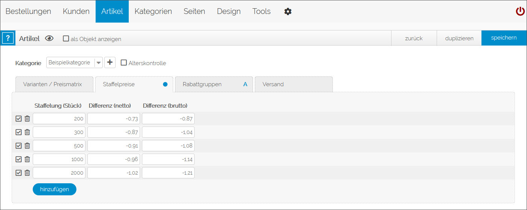Open the question mark help icon

[x=8, y=38]
